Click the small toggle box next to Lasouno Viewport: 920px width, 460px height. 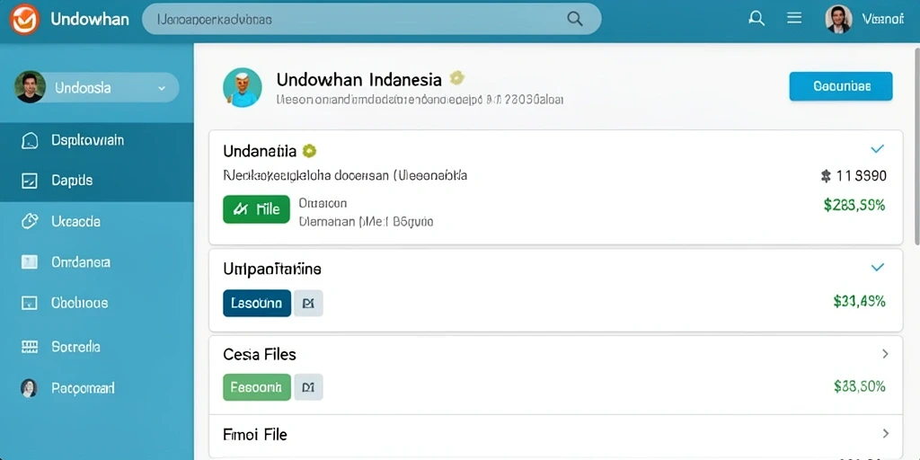tap(308, 304)
